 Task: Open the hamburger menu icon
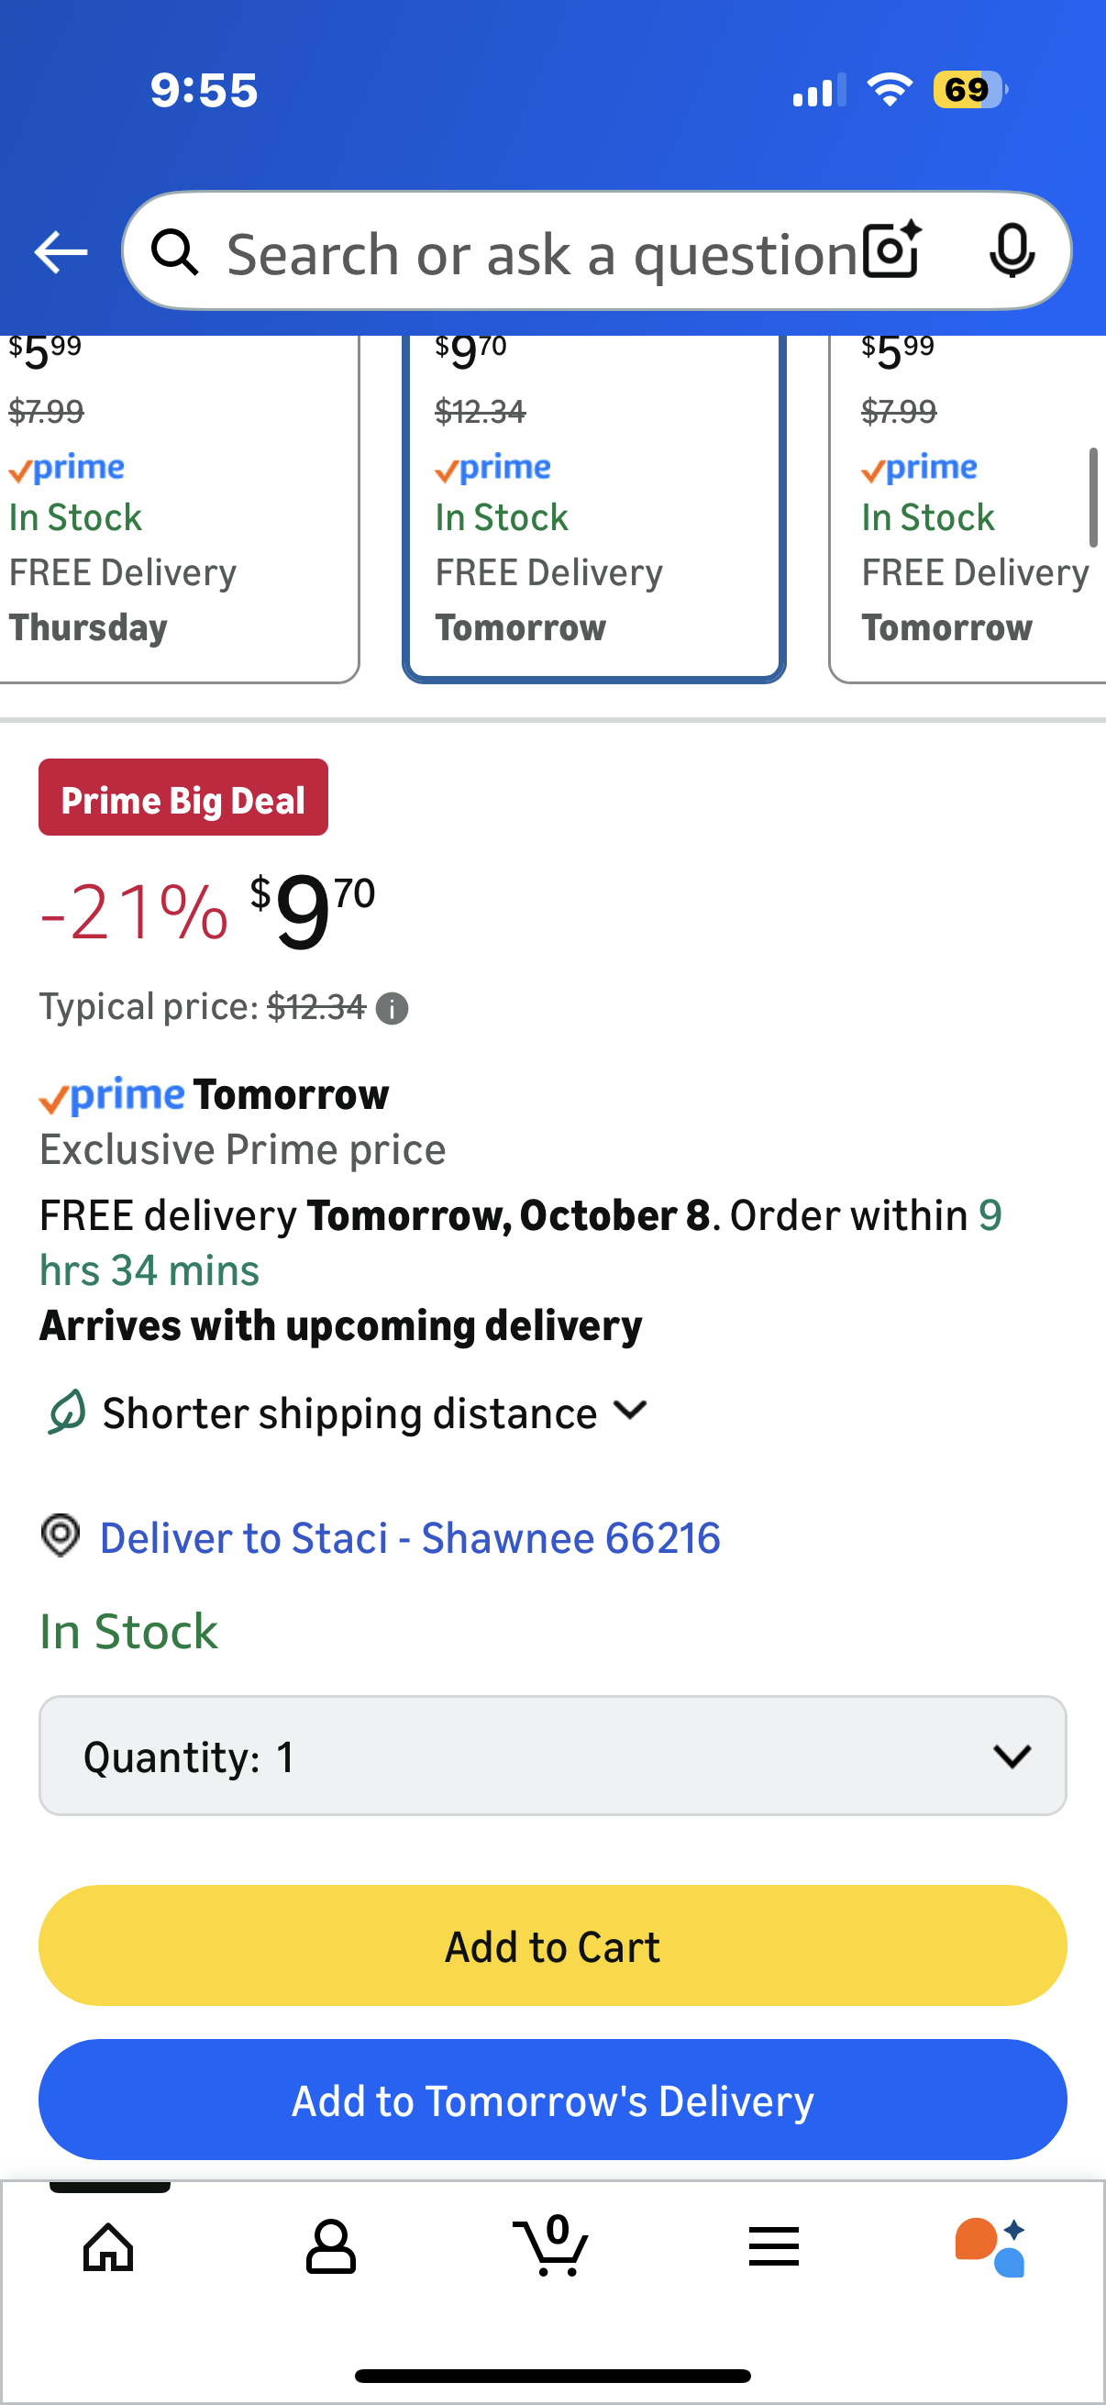point(774,2246)
